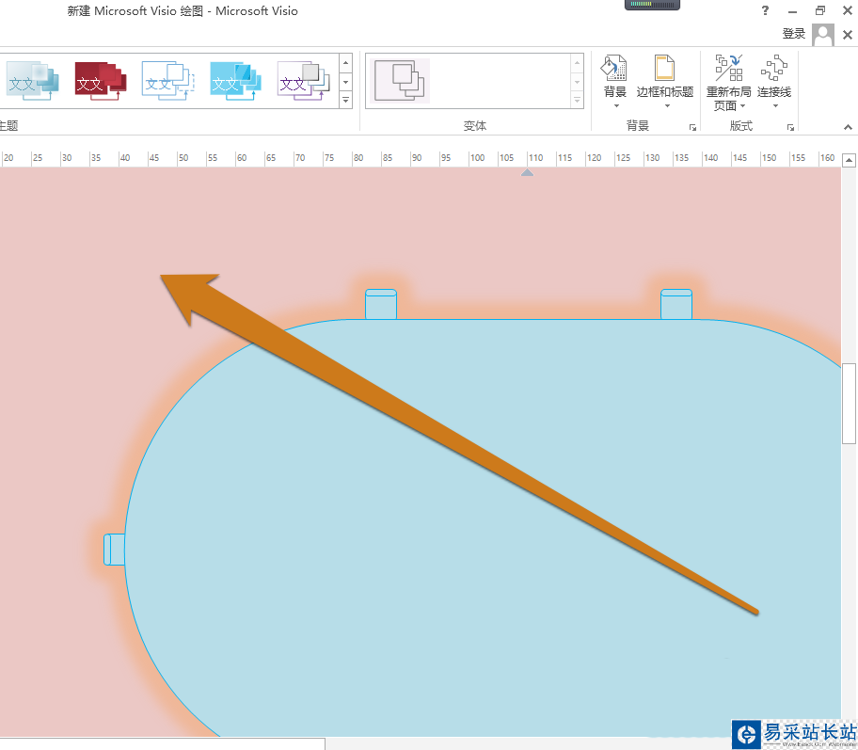Apply the white outline dashed theme thumbnail
858x750 pixels.
[x=168, y=81]
